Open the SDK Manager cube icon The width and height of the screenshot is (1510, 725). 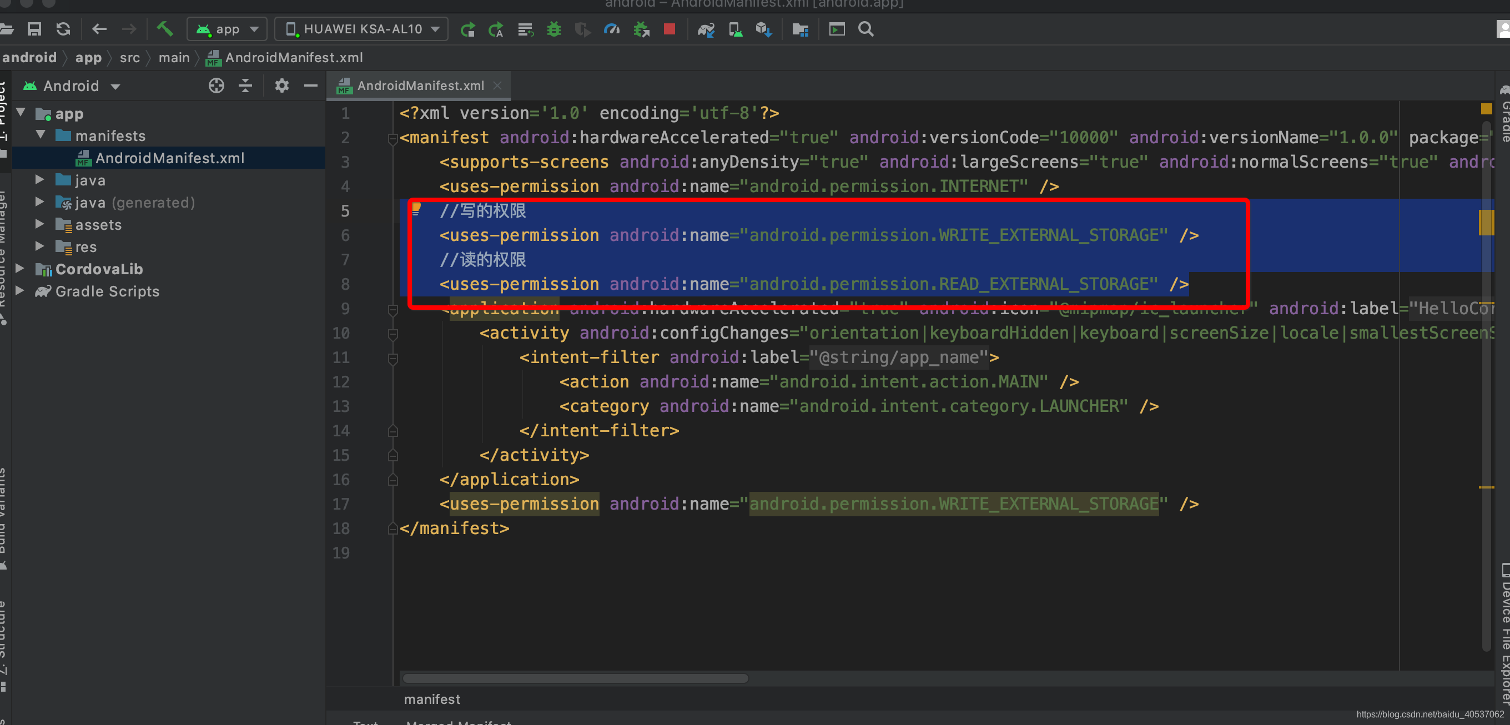pyautogui.click(x=763, y=29)
